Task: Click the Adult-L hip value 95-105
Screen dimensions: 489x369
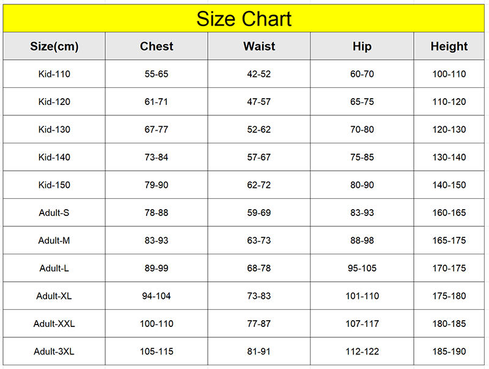Action: (362, 268)
